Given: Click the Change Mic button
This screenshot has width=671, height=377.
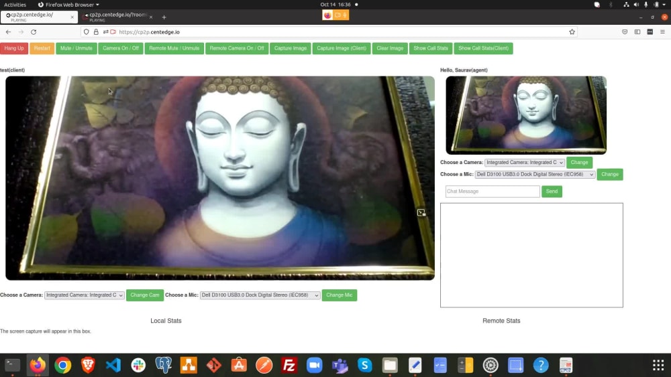Looking at the screenshot, I should point(340,295).
